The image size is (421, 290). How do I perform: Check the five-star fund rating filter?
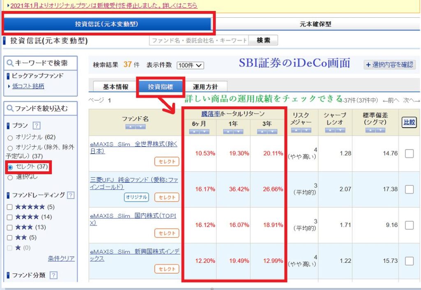click(10, 207)
